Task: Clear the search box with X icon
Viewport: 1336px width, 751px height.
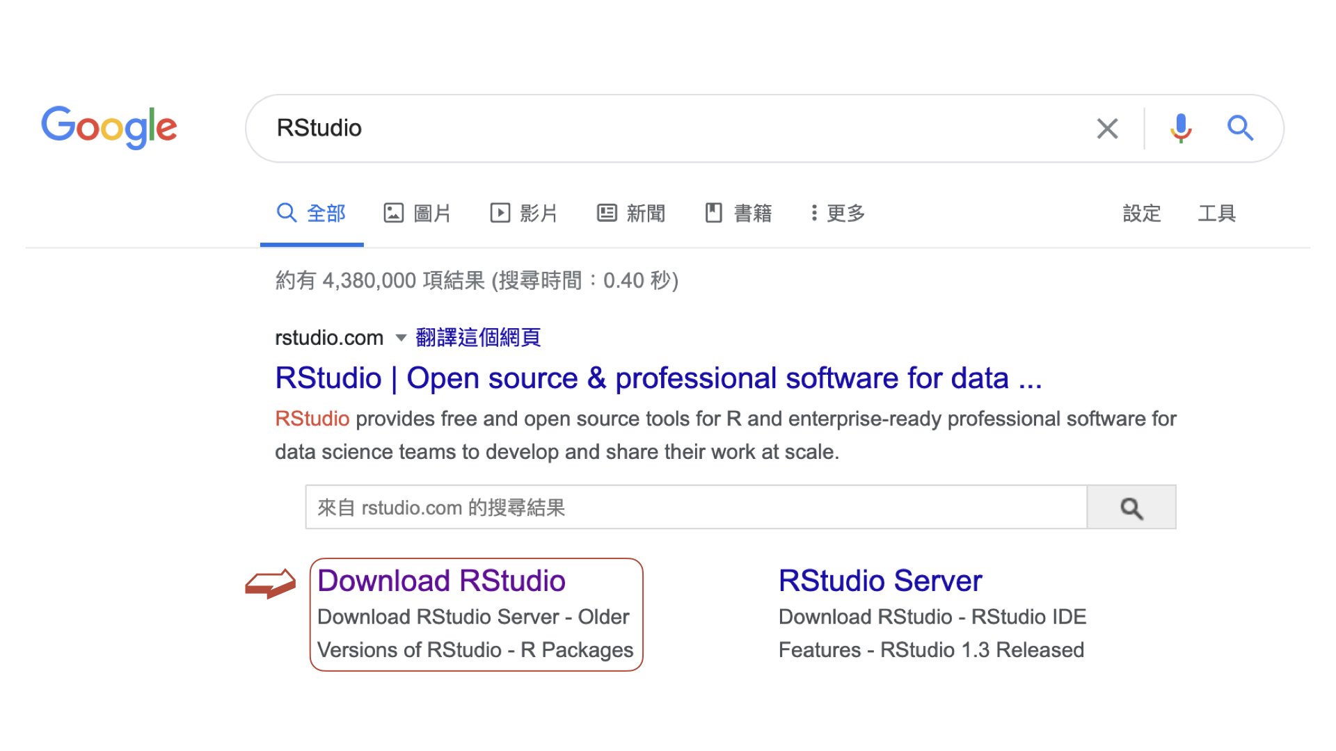Action: [1106, 129]
